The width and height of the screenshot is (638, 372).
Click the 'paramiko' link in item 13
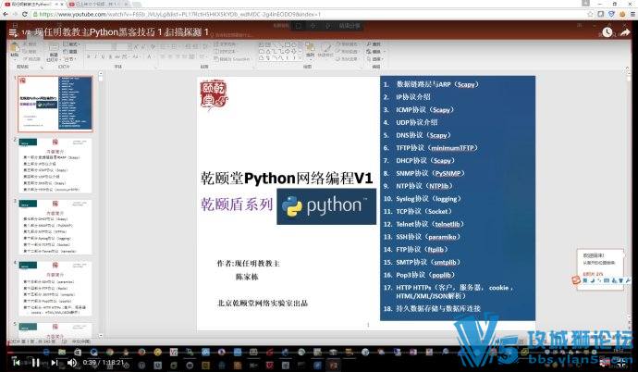point(442,237)
